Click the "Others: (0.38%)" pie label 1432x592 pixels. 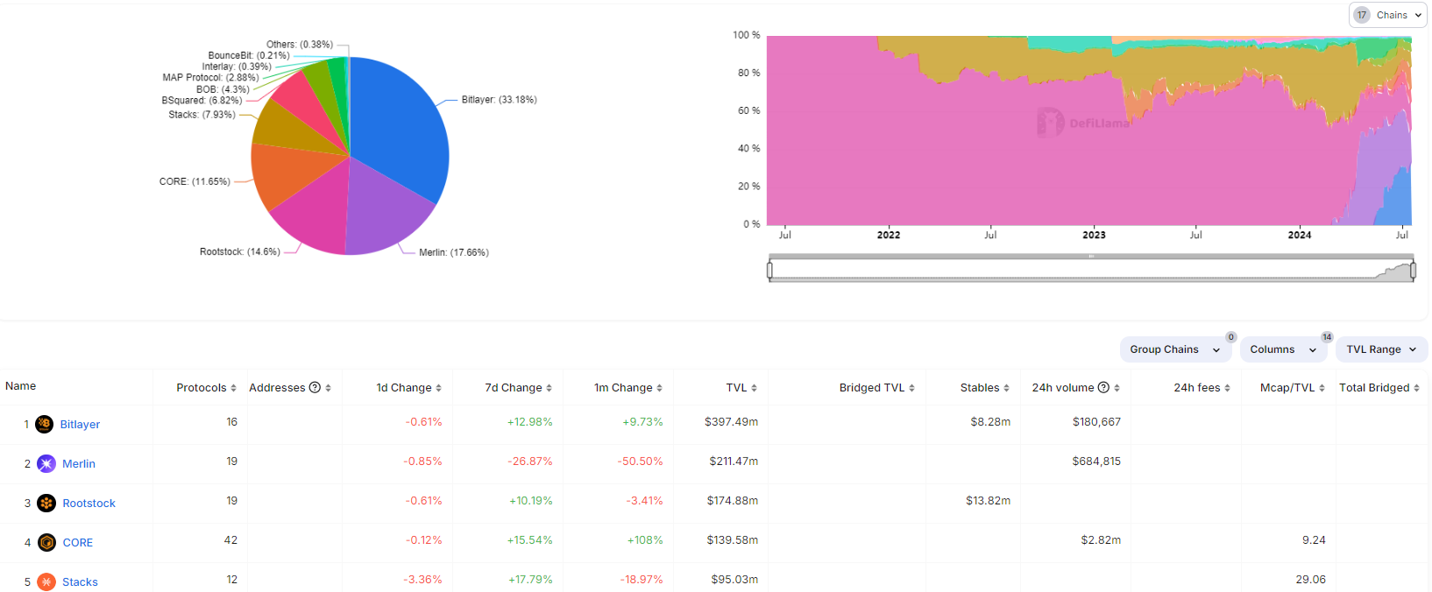300,44
